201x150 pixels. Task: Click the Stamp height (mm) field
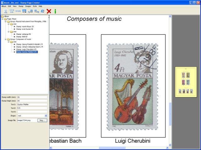pos(32,101)
